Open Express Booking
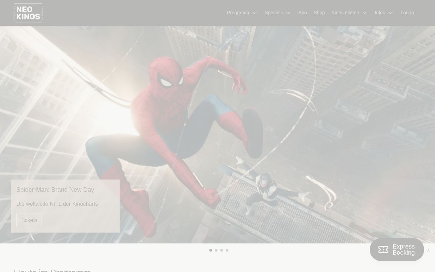 pos(397,250)
